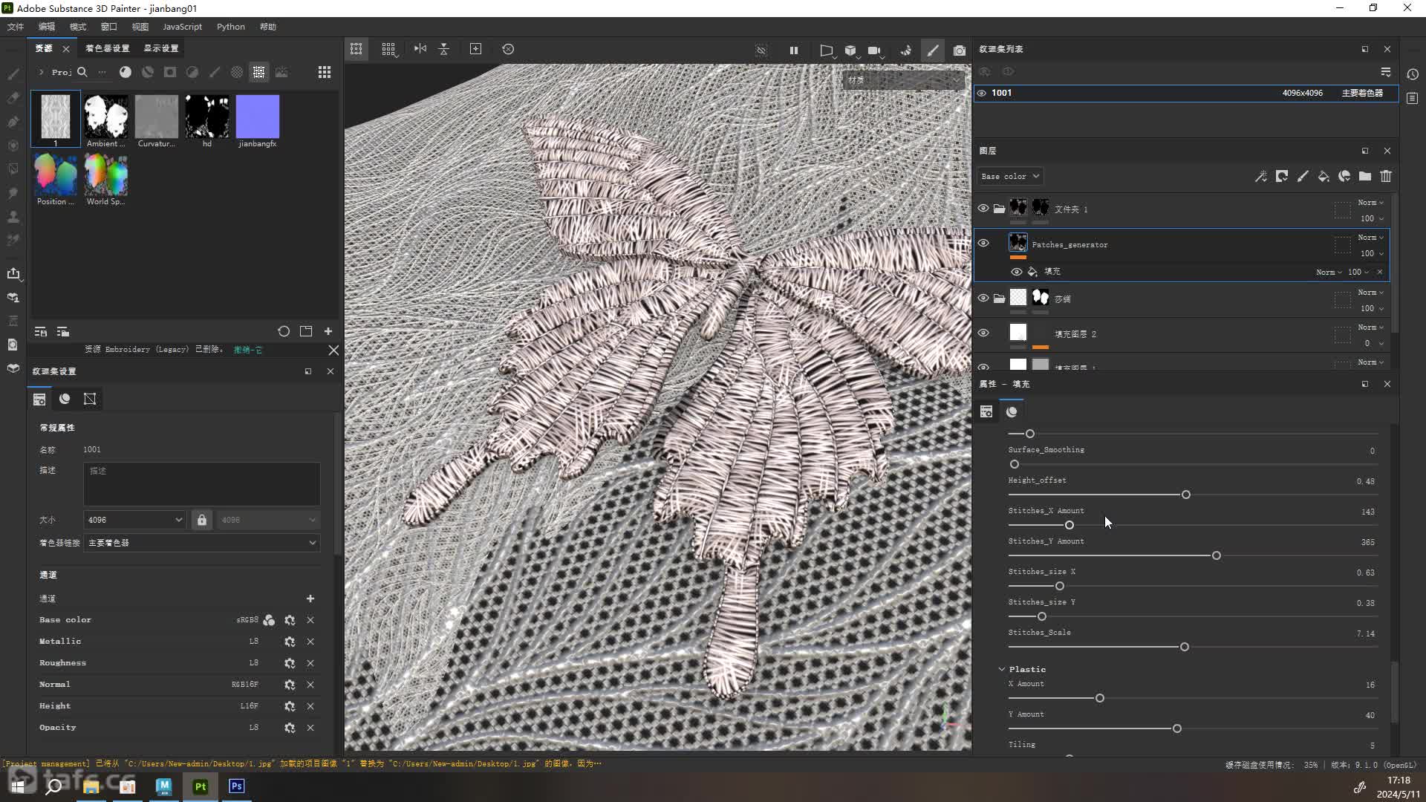Filter assets by materials sphere icon
The width and height of the screenshot is (1426, 802).
pos(126,72)
